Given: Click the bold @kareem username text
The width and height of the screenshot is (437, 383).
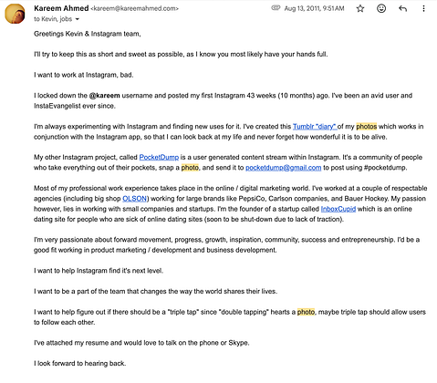Looking at the screenshot, I should coord(104,96).
